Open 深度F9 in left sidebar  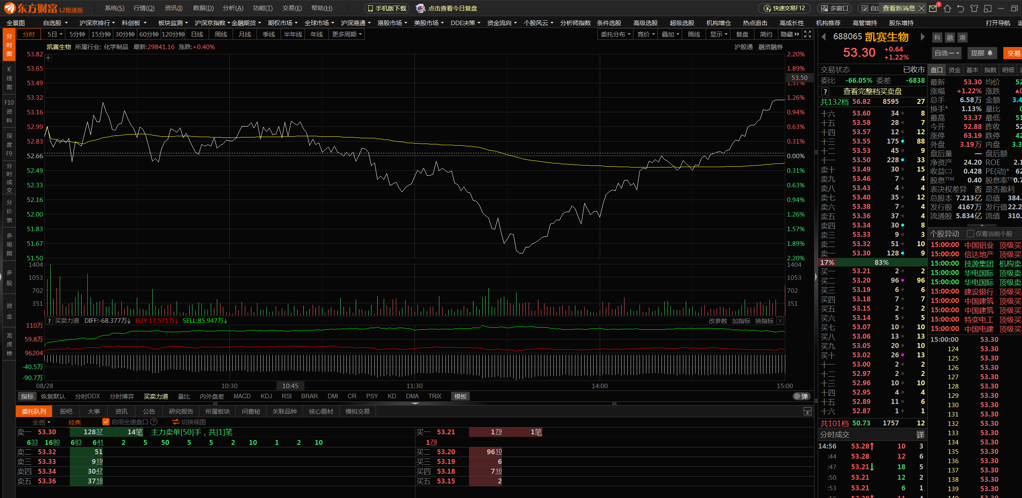click(x=9, y=144)
